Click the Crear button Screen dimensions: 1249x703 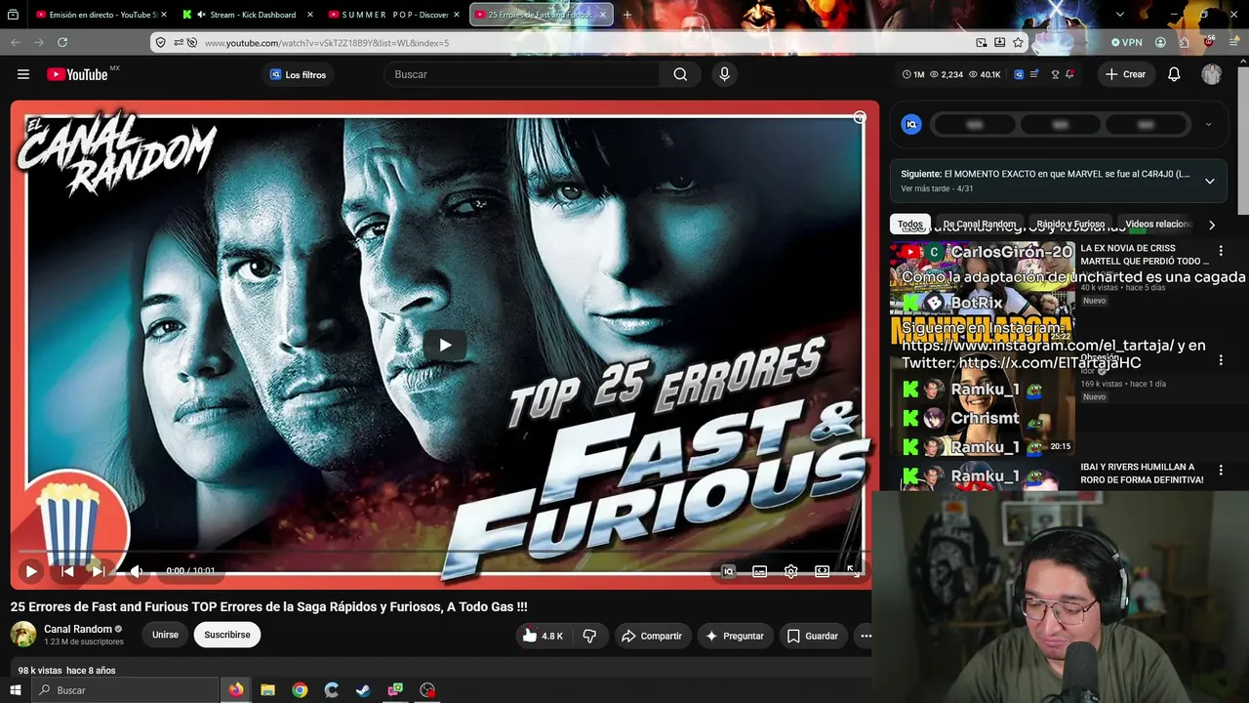1125,74
